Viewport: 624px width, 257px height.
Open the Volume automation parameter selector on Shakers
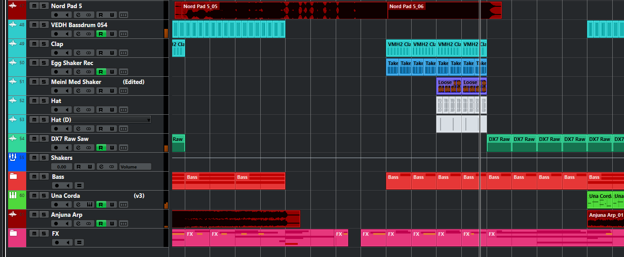point(135,167)
